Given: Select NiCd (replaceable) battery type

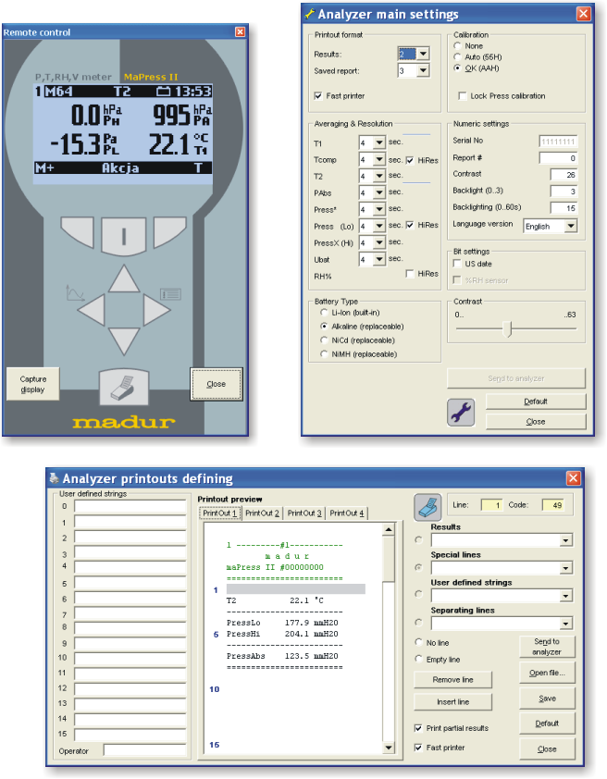Looking at the screenshot, I should pos(324,340).
